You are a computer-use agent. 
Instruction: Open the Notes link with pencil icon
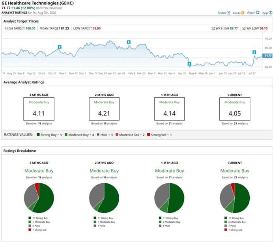pos(224,13)
